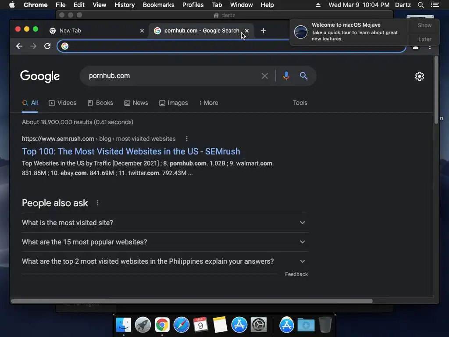
Task: Open App Store from the Dock
Action: 239,325
